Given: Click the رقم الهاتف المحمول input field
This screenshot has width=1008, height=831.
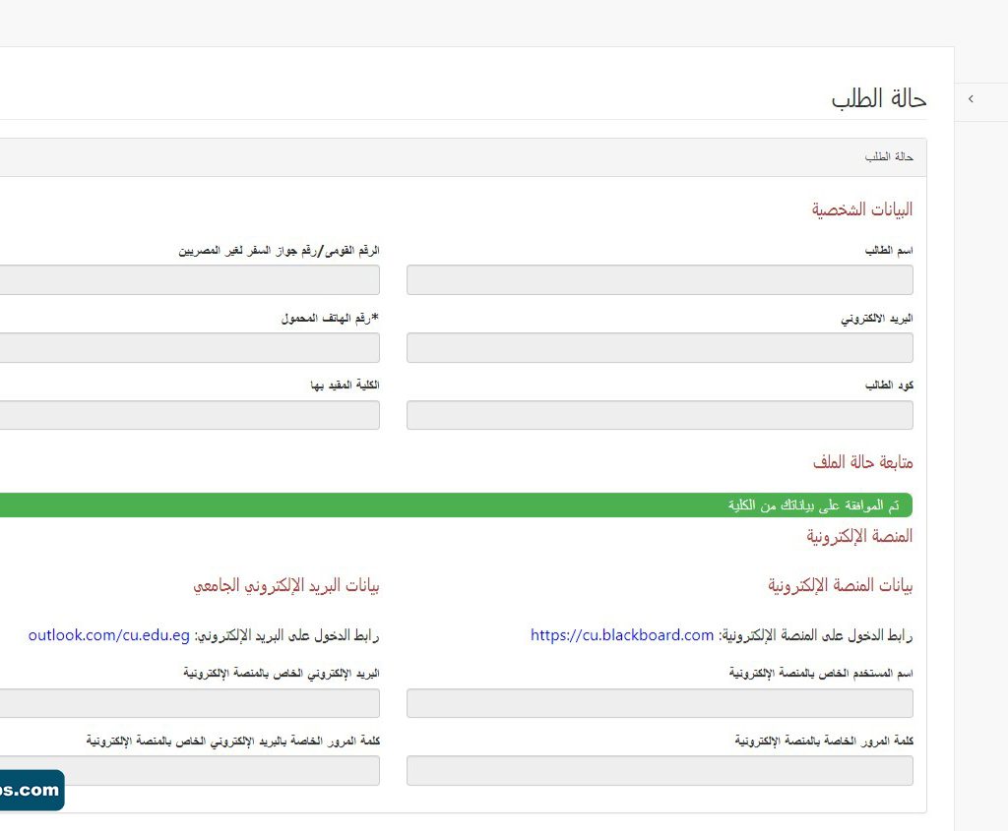Looking at the screenshot, I should point(189,348).
